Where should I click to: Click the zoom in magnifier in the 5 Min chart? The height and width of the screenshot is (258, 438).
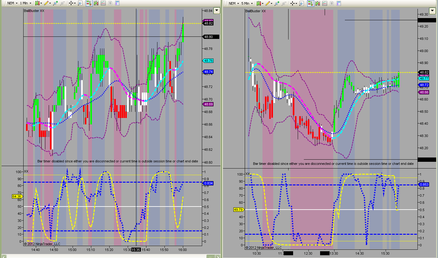point(277,3)
